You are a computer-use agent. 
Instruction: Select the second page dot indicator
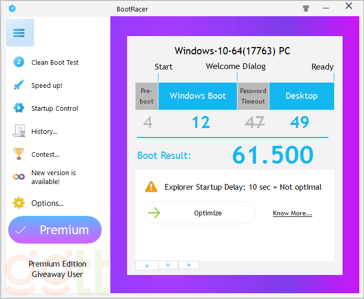tap(168, 265)
